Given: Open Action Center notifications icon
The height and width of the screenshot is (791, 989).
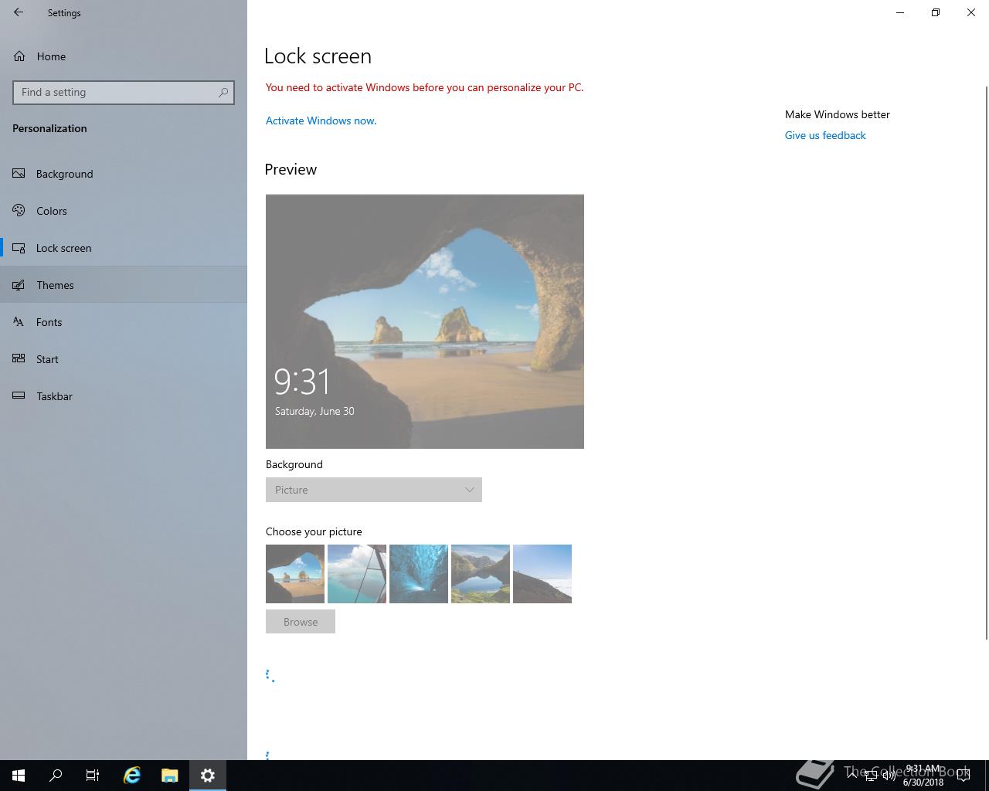Looking at the screenshot, I should pyautogui.click(x=964, y=776).
